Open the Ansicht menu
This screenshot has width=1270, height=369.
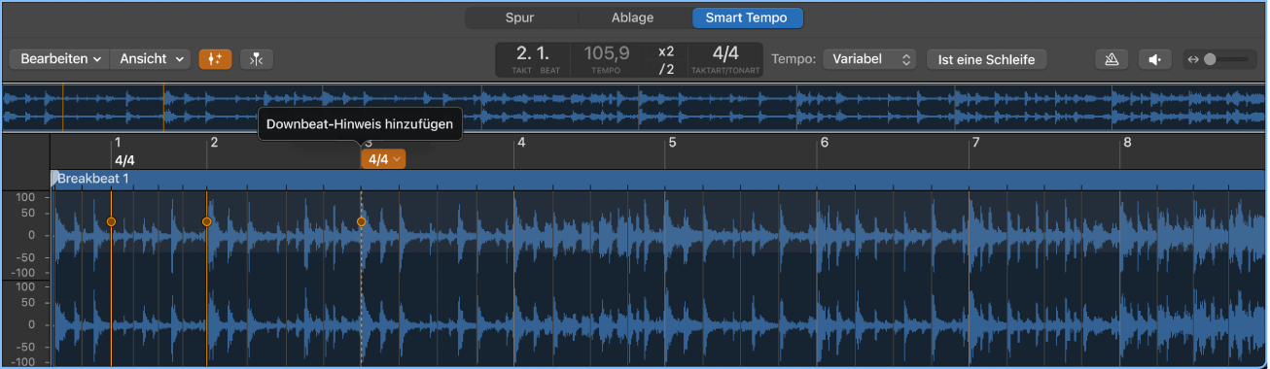pos(151,59)
